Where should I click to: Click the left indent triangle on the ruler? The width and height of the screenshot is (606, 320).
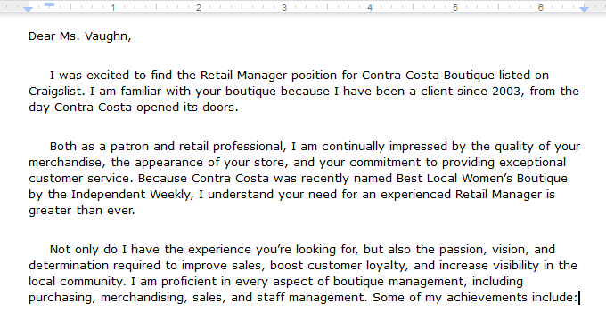coord(28,9)
